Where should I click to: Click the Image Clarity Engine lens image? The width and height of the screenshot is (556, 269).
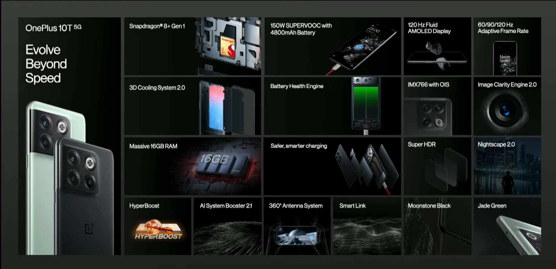coord(505,111)
